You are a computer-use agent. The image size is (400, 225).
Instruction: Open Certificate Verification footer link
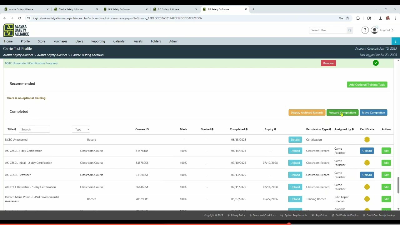(x=347, y=215)
